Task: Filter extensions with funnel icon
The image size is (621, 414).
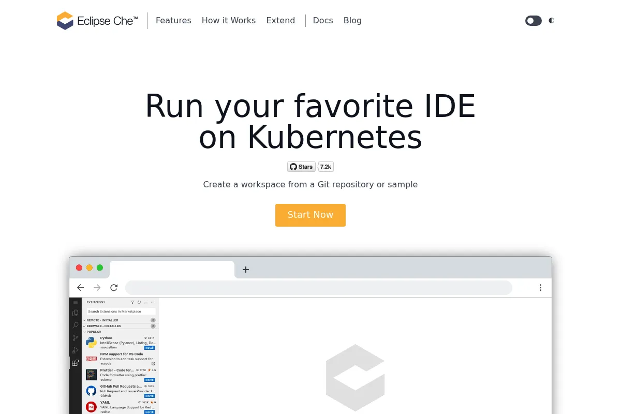Action: (x=132, y=302)
